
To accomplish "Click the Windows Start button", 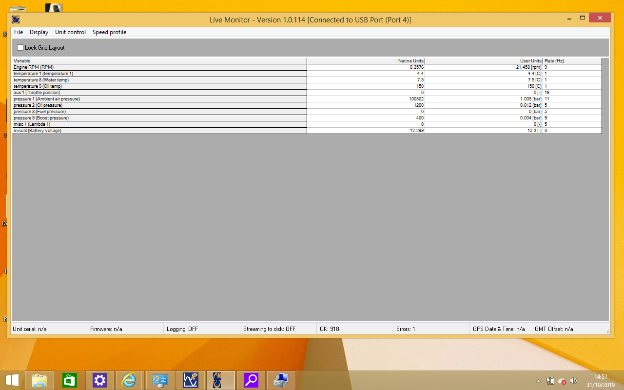I will 12,380.
